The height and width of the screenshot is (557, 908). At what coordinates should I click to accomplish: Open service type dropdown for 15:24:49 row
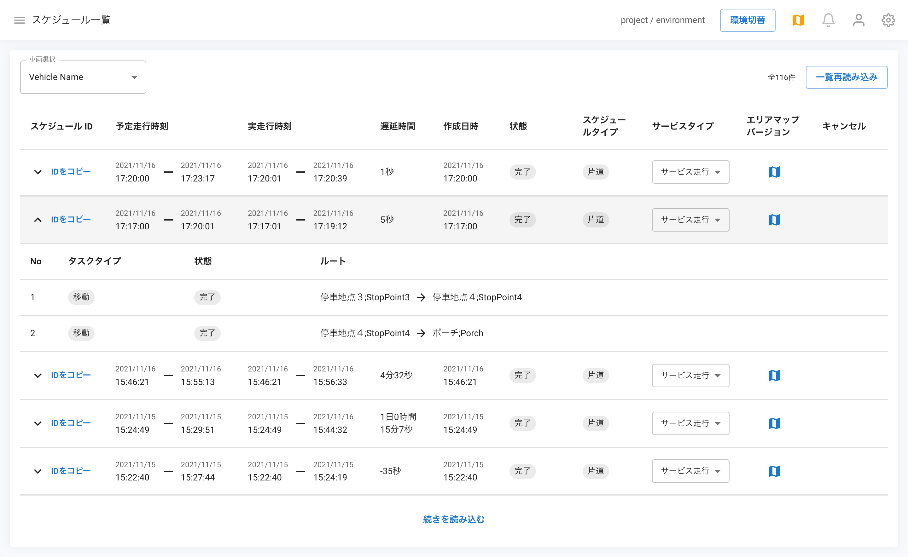coord(690,423)
